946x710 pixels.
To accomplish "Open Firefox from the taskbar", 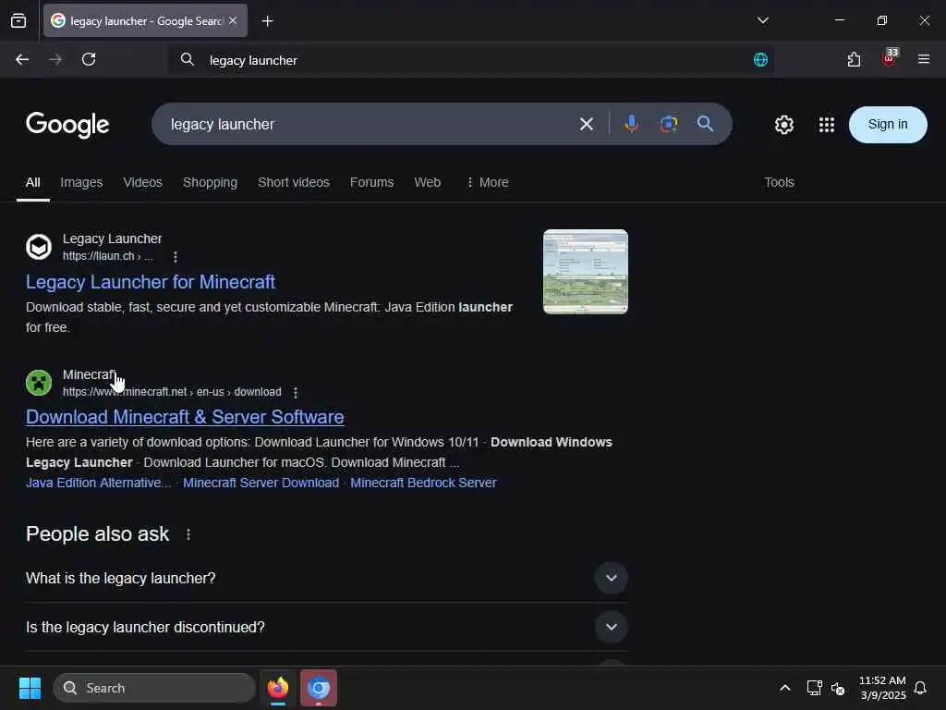I will point(277,688).
